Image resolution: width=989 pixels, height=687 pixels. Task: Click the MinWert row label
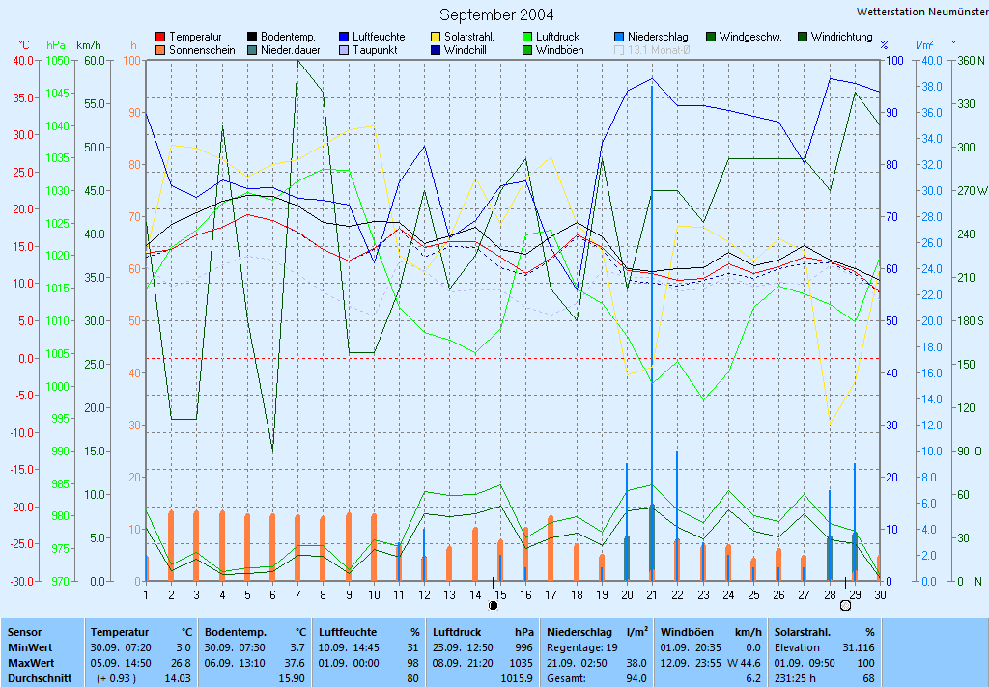pyautogui.click(x=30, y=648)
